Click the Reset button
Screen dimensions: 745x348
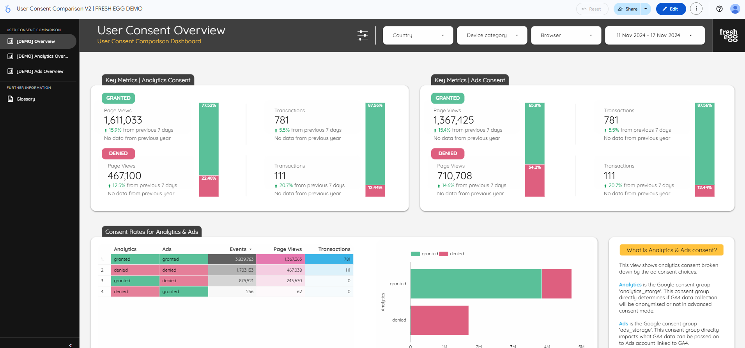tap(592, 9)
